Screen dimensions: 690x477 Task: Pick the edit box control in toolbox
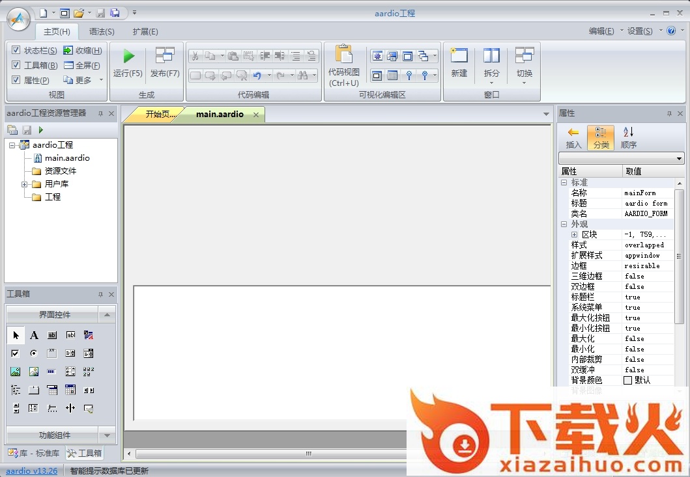point(70,335)
